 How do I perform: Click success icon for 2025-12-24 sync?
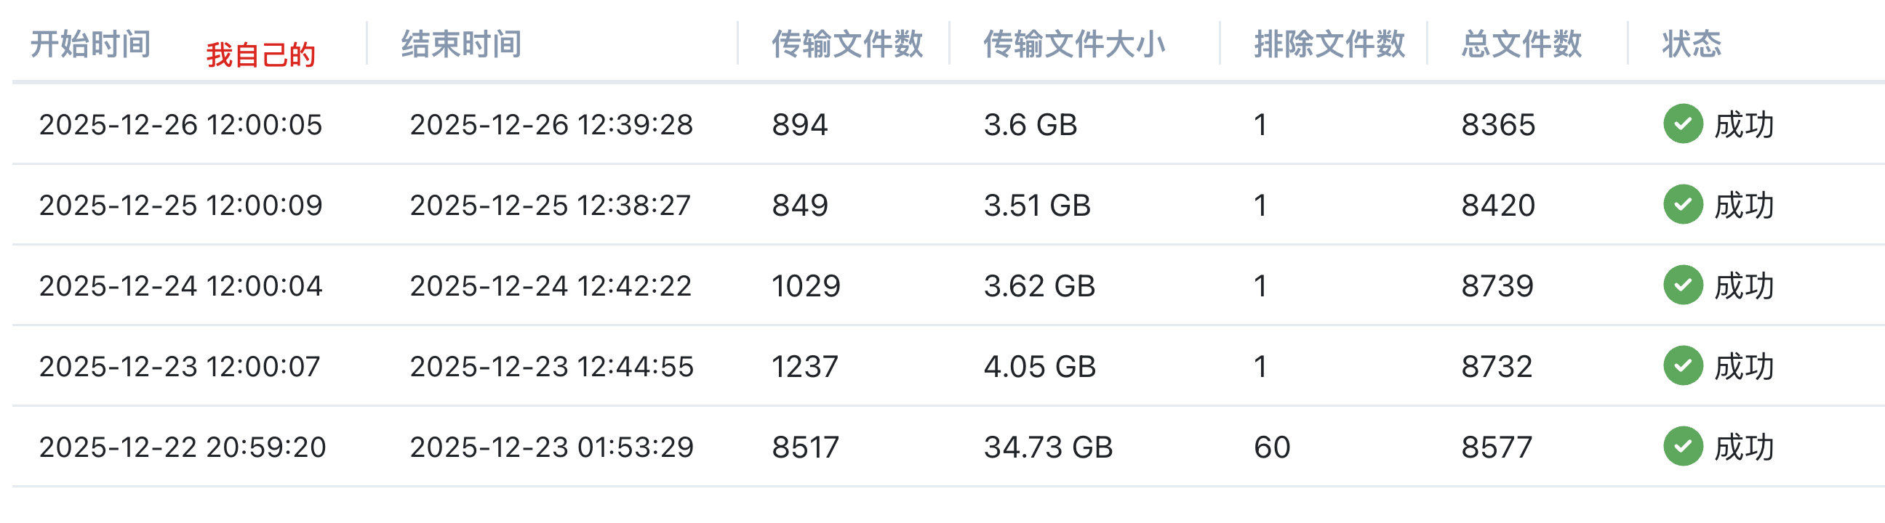pos(1682,285)
